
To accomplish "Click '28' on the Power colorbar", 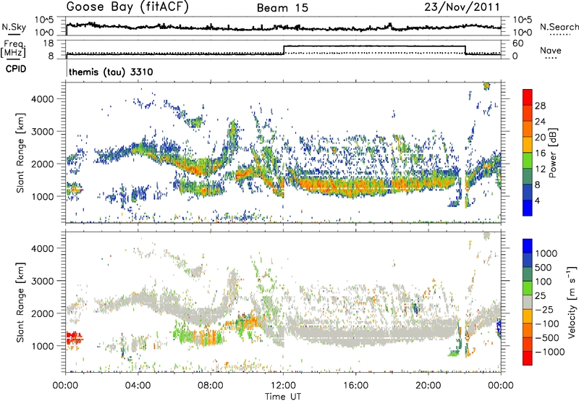I will (540, 106).
